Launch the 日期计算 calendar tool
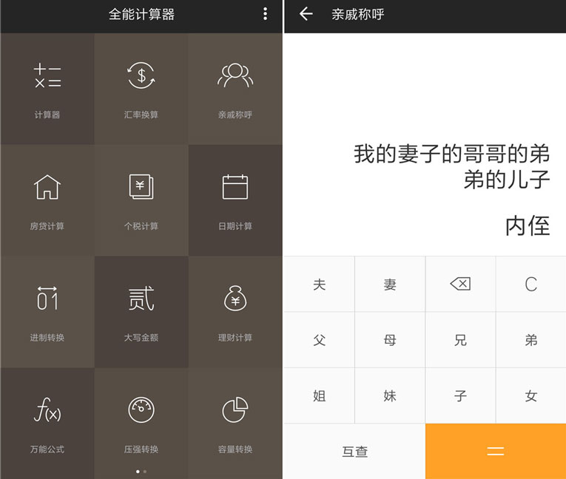 (235, 200)
